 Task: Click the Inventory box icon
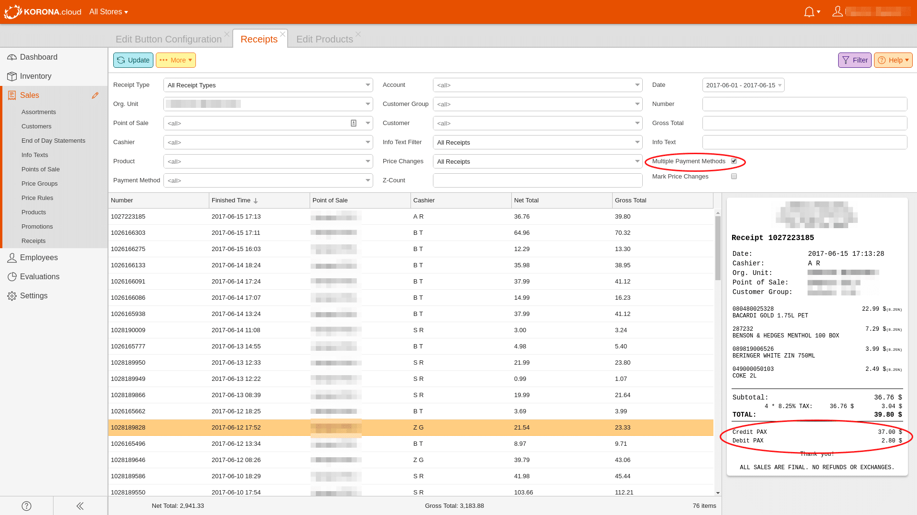[12, 76]
